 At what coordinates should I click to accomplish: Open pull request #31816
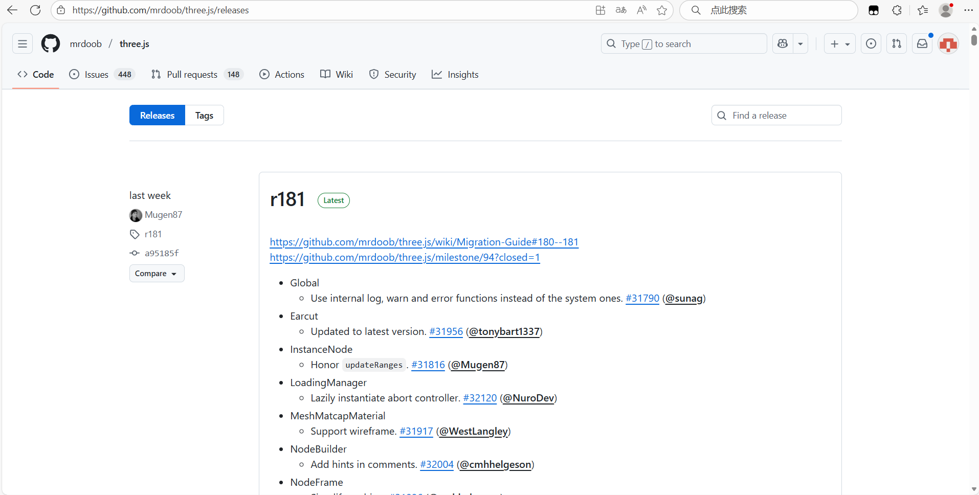click(x=428, y=365)
